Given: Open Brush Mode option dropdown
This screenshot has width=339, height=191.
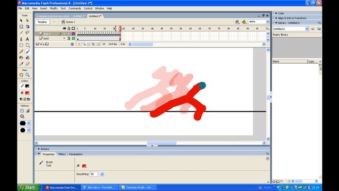Looking at the screenshot, I should [22, 116].
